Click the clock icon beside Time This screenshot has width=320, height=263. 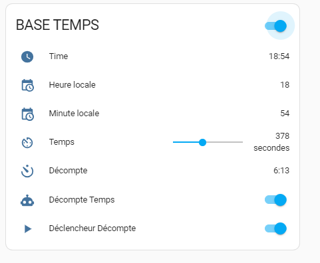(27, 56)
